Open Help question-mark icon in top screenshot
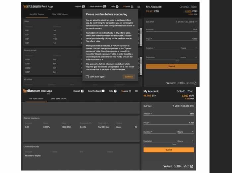 coord(117,7)
